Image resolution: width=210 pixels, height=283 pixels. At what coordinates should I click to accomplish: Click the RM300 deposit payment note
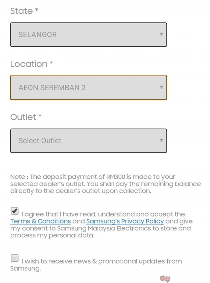pyautogui.click(x=105, y=184)
